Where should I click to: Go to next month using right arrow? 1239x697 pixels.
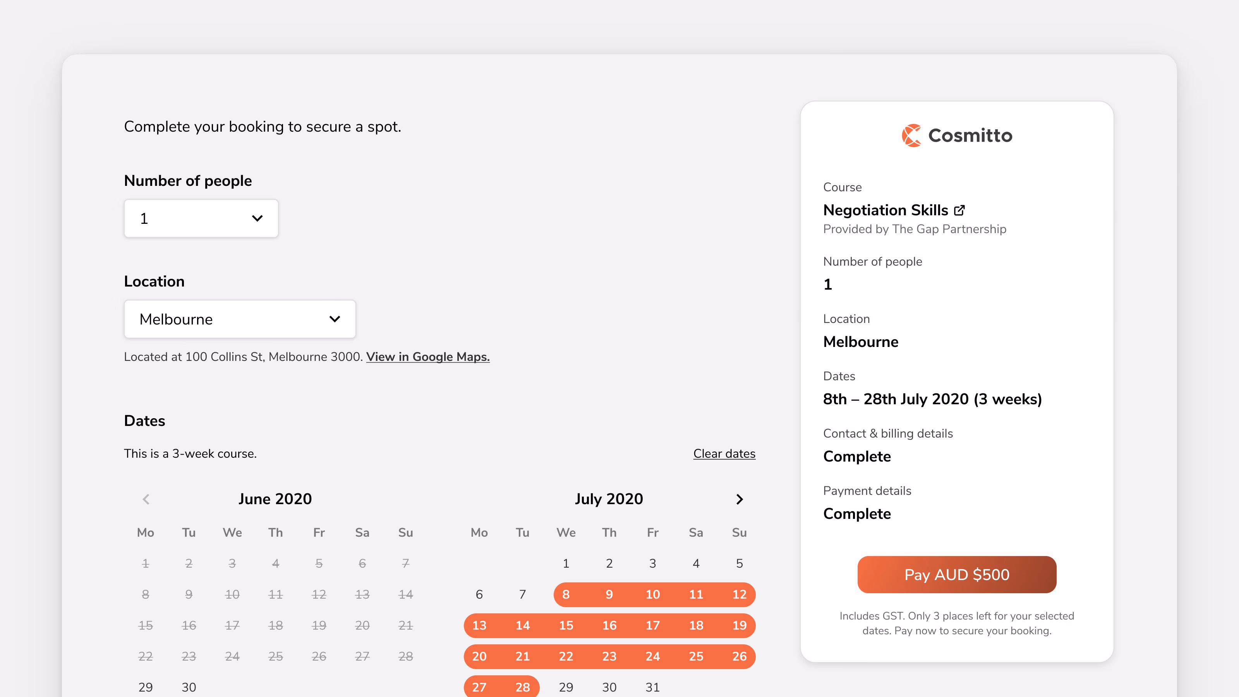pos(740,499)
